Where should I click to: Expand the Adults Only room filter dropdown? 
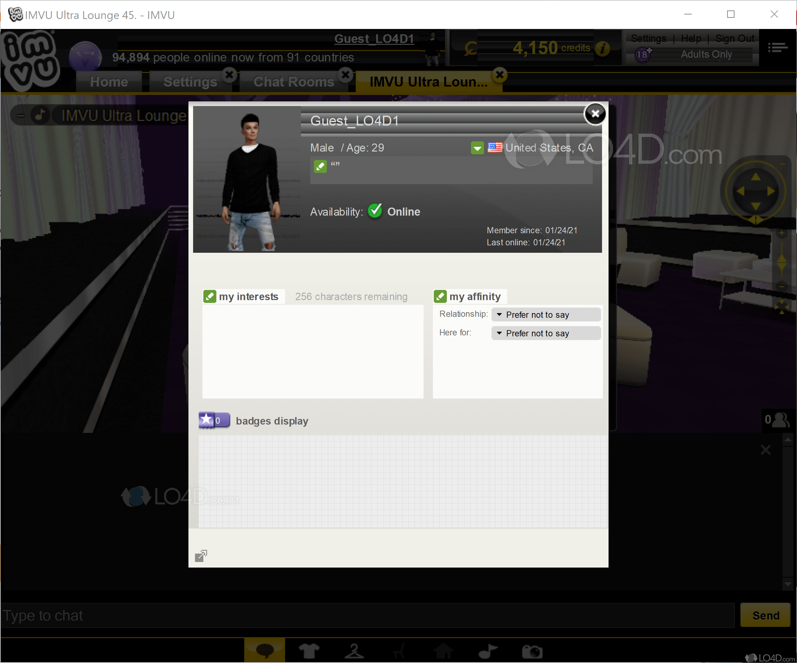[x=706, y=54]
